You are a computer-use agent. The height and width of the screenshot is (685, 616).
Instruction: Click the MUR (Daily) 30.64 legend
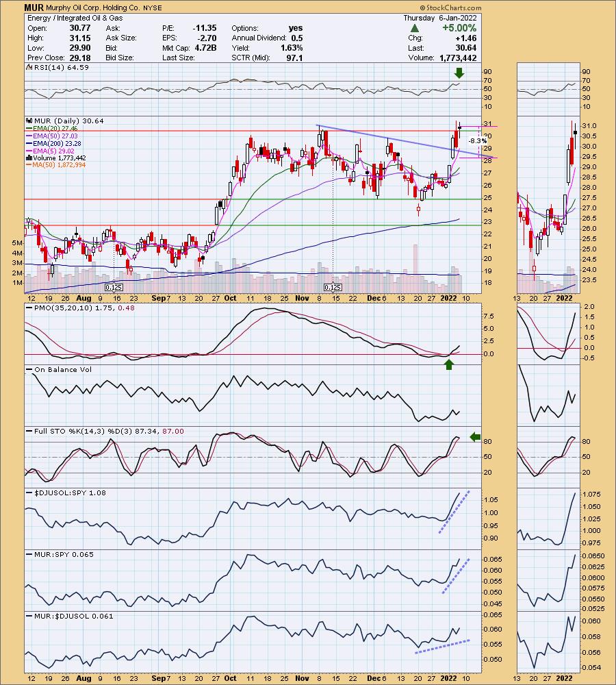coord(66,121)
